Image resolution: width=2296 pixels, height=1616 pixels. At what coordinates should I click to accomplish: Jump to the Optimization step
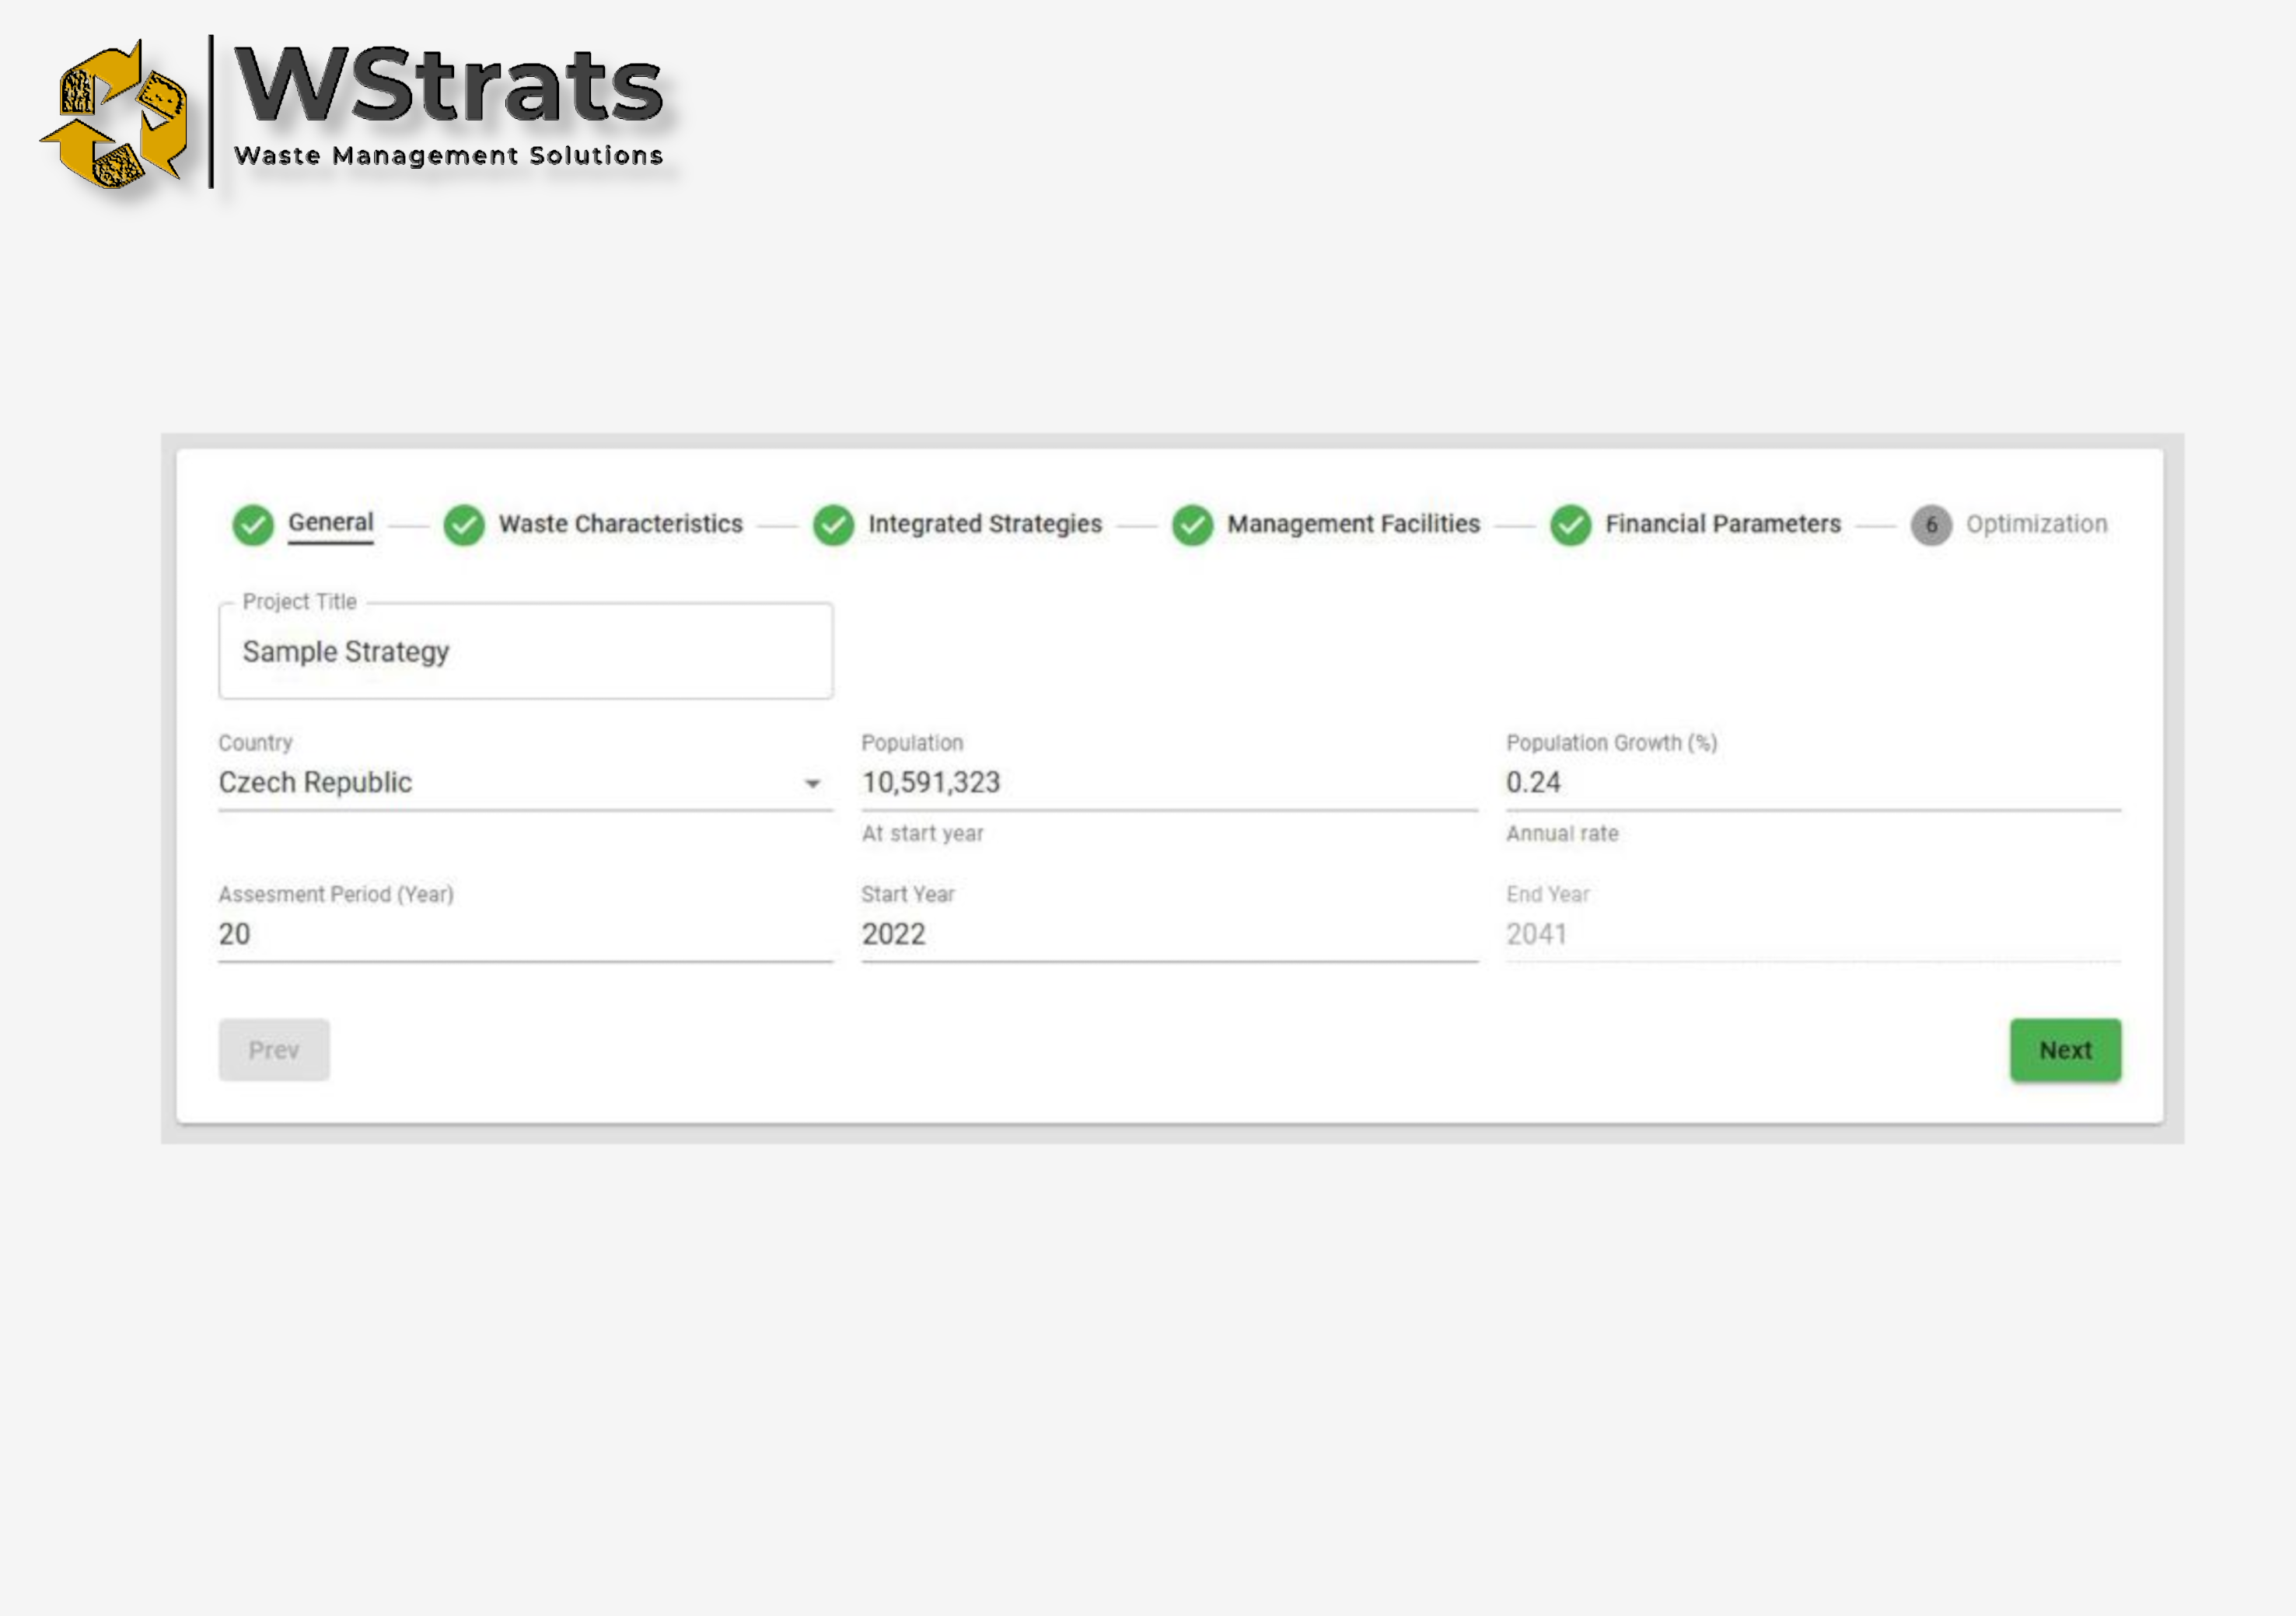[x=2037, y=524]
